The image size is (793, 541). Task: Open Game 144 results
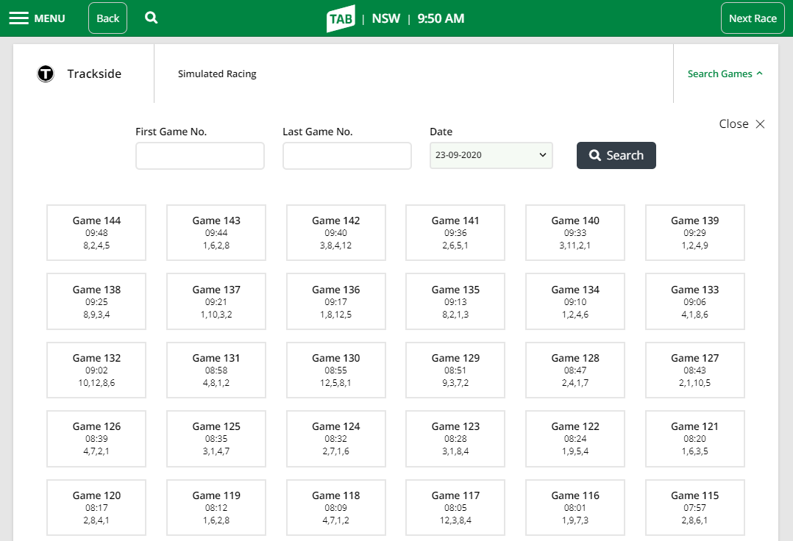[96, 233]
